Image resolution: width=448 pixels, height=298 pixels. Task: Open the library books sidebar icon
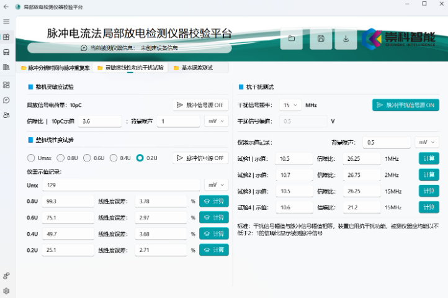(6, 67)
